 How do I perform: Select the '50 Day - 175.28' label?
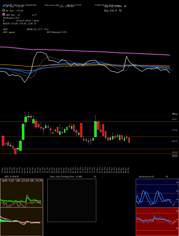pos(15,11)
